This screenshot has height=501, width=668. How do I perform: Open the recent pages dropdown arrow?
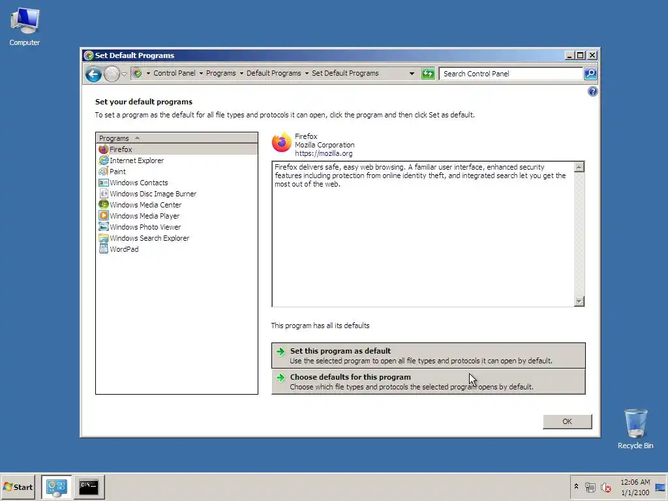click(124, 74)
